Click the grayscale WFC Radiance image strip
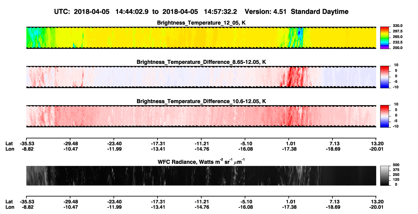Viewport: 418px width, 214px height. 201,175
